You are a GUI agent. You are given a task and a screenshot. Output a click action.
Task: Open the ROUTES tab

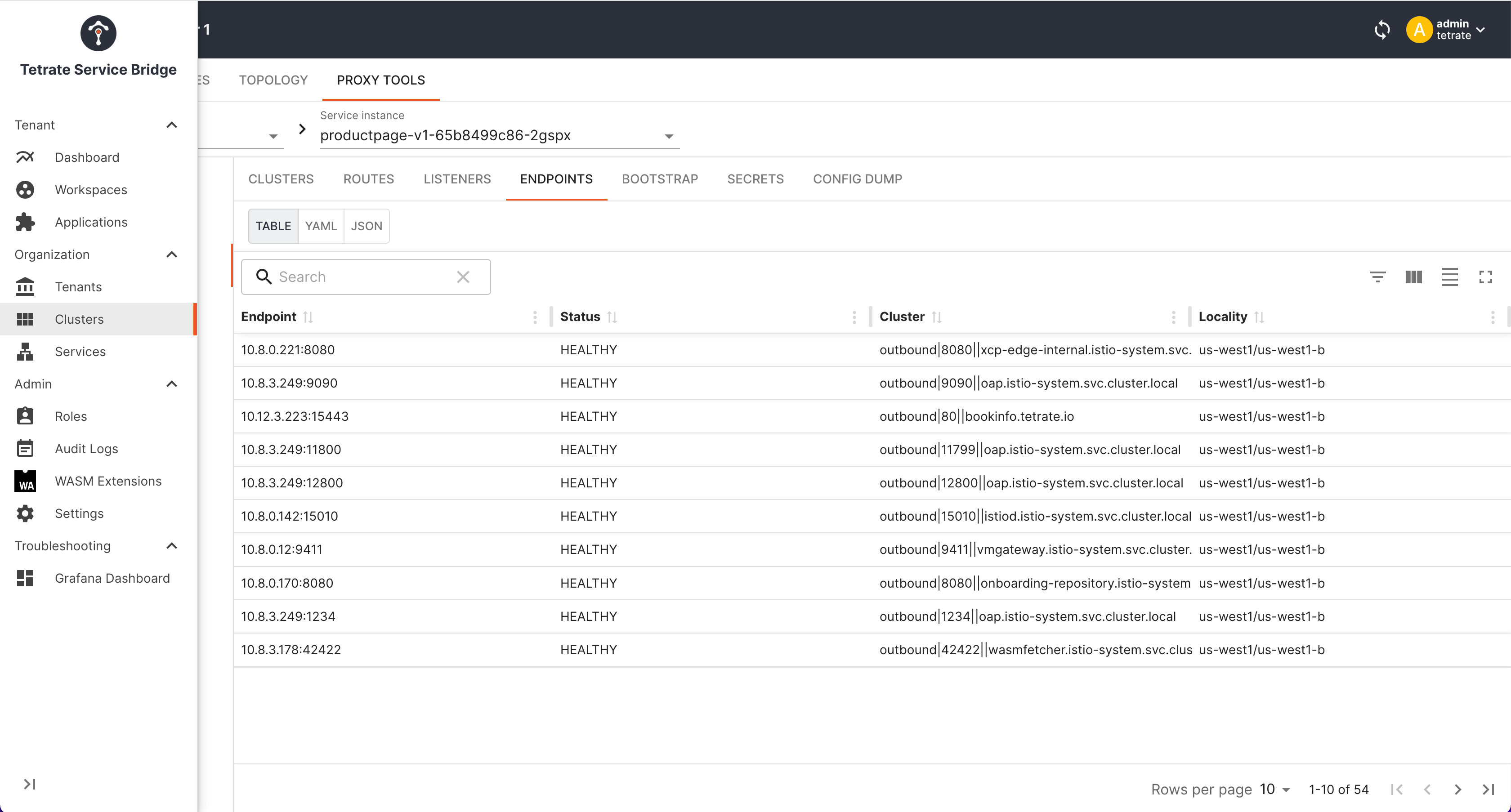[368, 179]
